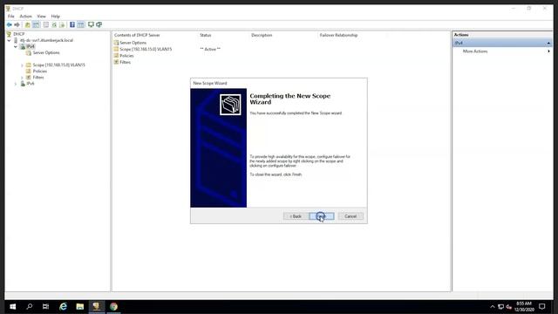Open Google Chrome from the taskbar

pos(113,306)
